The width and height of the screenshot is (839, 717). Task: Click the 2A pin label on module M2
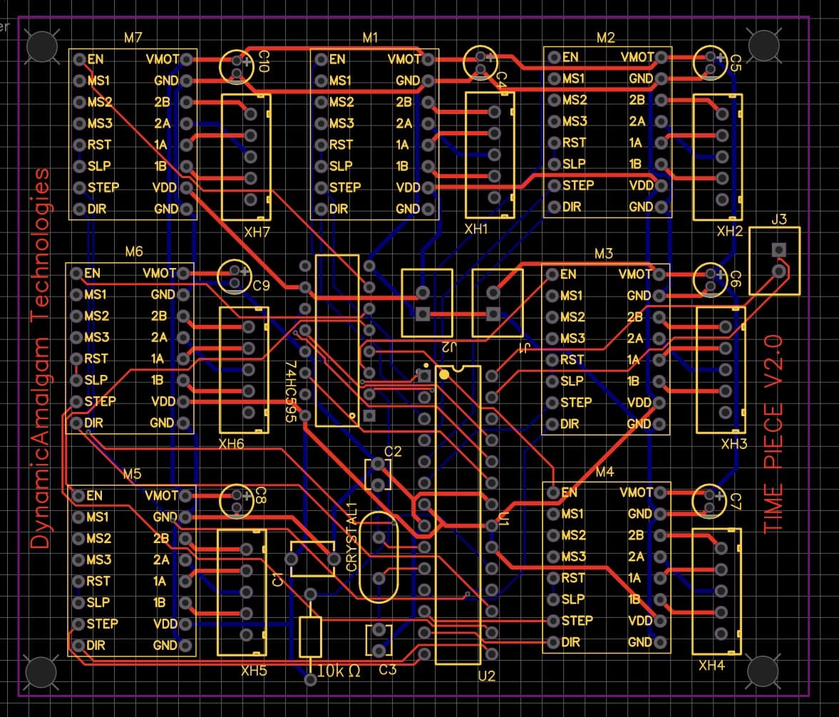point(637,121)
